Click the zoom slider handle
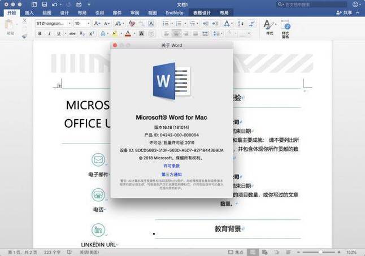The height and width of the screenshot is (256, 365). [320, 252]
